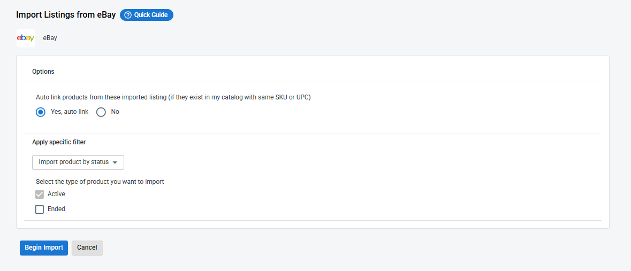
Task: Click the "Options" section title
Action: tap(43, 72)
